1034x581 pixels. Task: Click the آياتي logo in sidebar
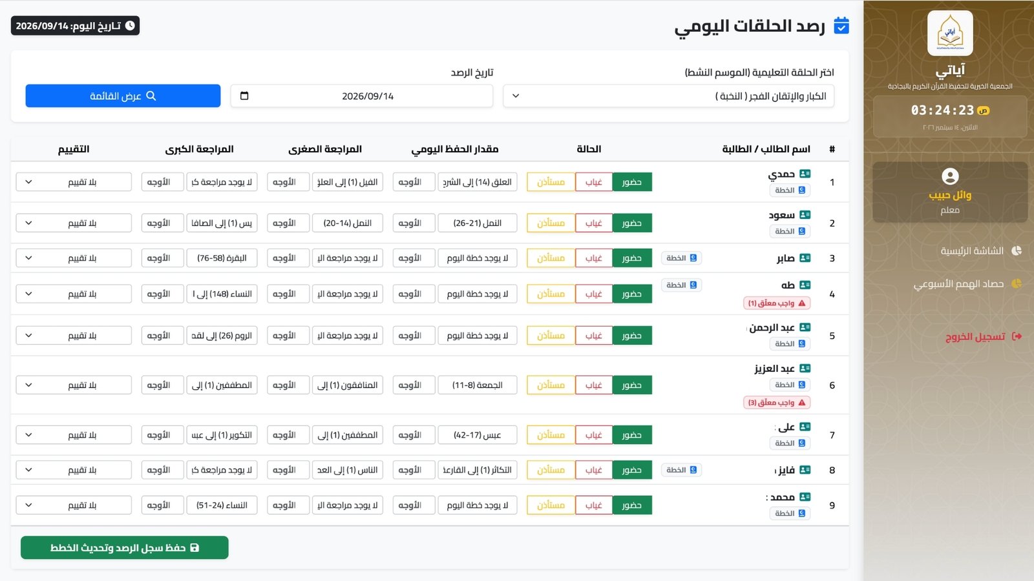click(950, 33)
